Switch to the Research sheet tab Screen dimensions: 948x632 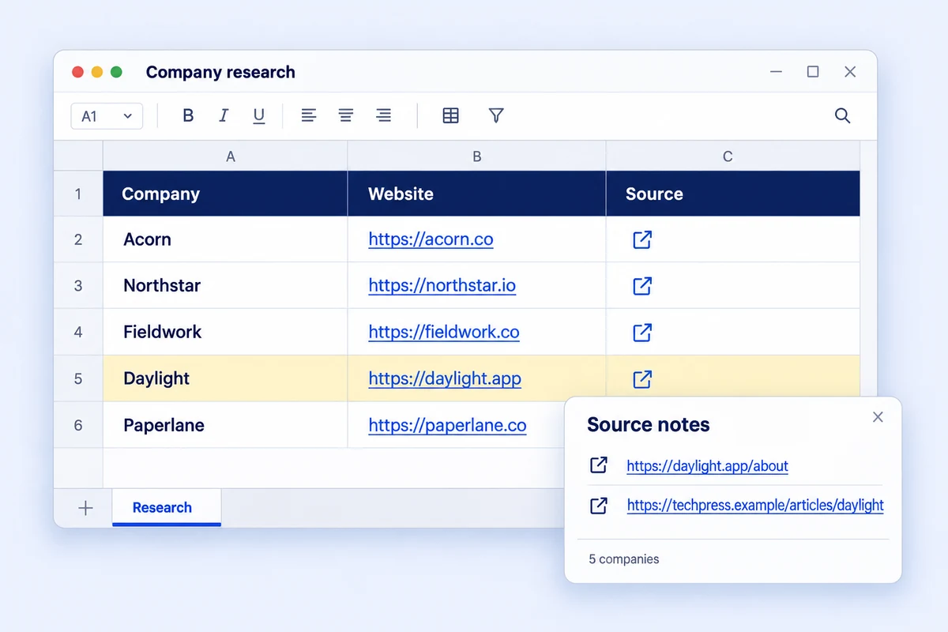[x=167, y=508]
